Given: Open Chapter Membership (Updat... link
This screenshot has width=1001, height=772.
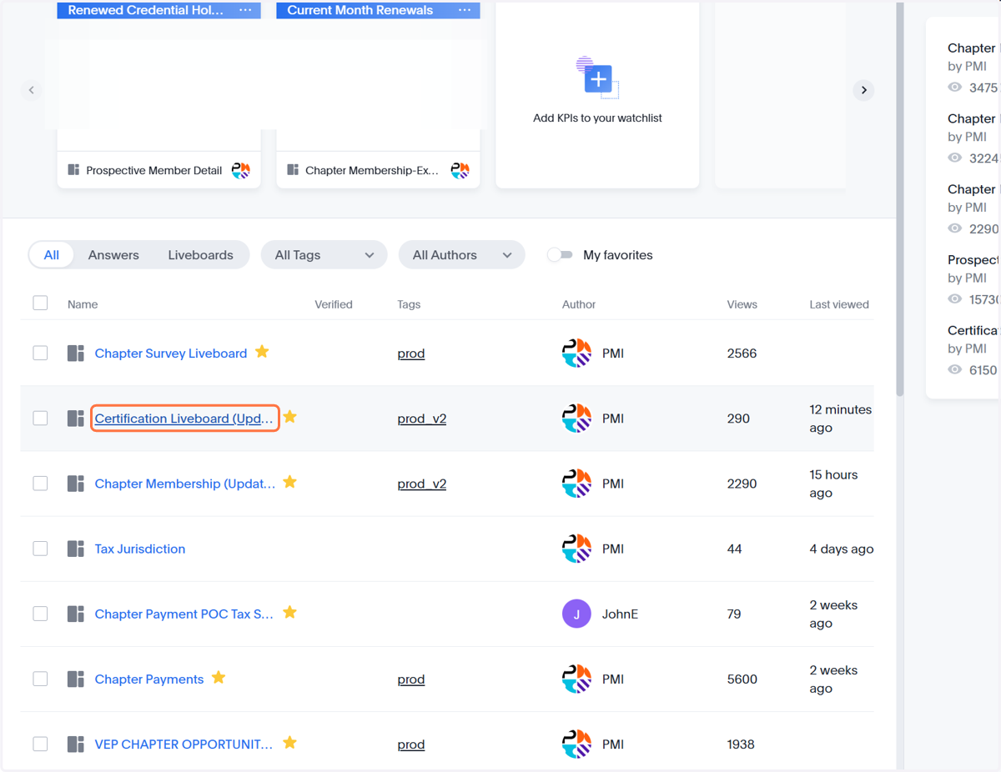Looking at the screenshot, I should (185, 484).
